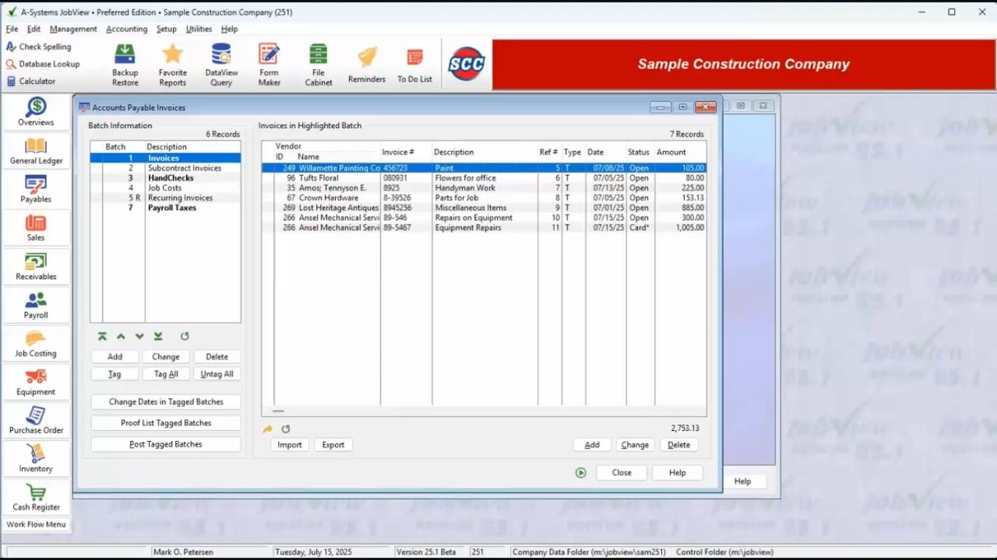
Task: Open the Accounting menu
Action: 126,29
